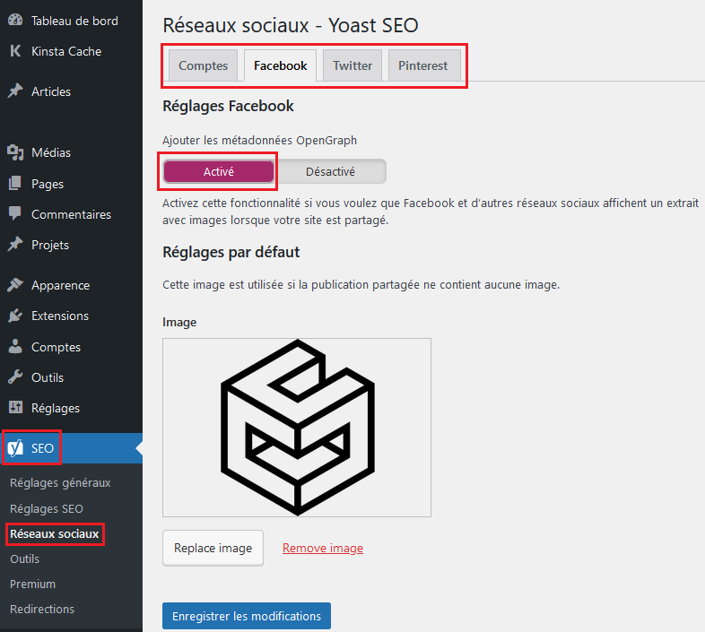The width and height of the screenshot is (705, 632).
Task: Click the Commentaires speech bubble icon
Action: pos(15,213)
